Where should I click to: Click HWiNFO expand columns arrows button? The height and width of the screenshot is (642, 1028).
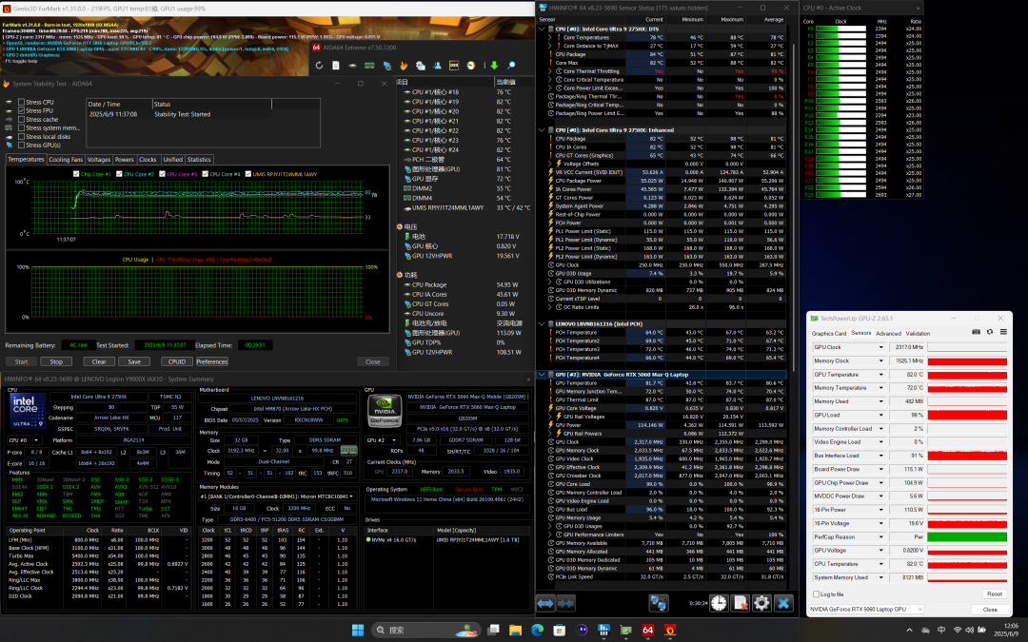pyautogui.click(x=545, y=603)
